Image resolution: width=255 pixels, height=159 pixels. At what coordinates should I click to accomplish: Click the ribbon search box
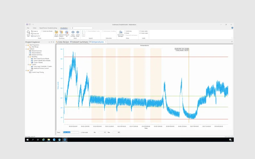(82, 28)
